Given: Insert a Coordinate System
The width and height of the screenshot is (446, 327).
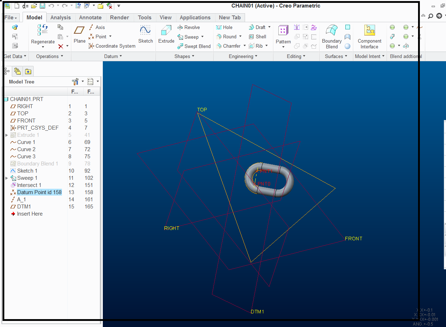Looking at the screenshot, I should coord(112,46).
